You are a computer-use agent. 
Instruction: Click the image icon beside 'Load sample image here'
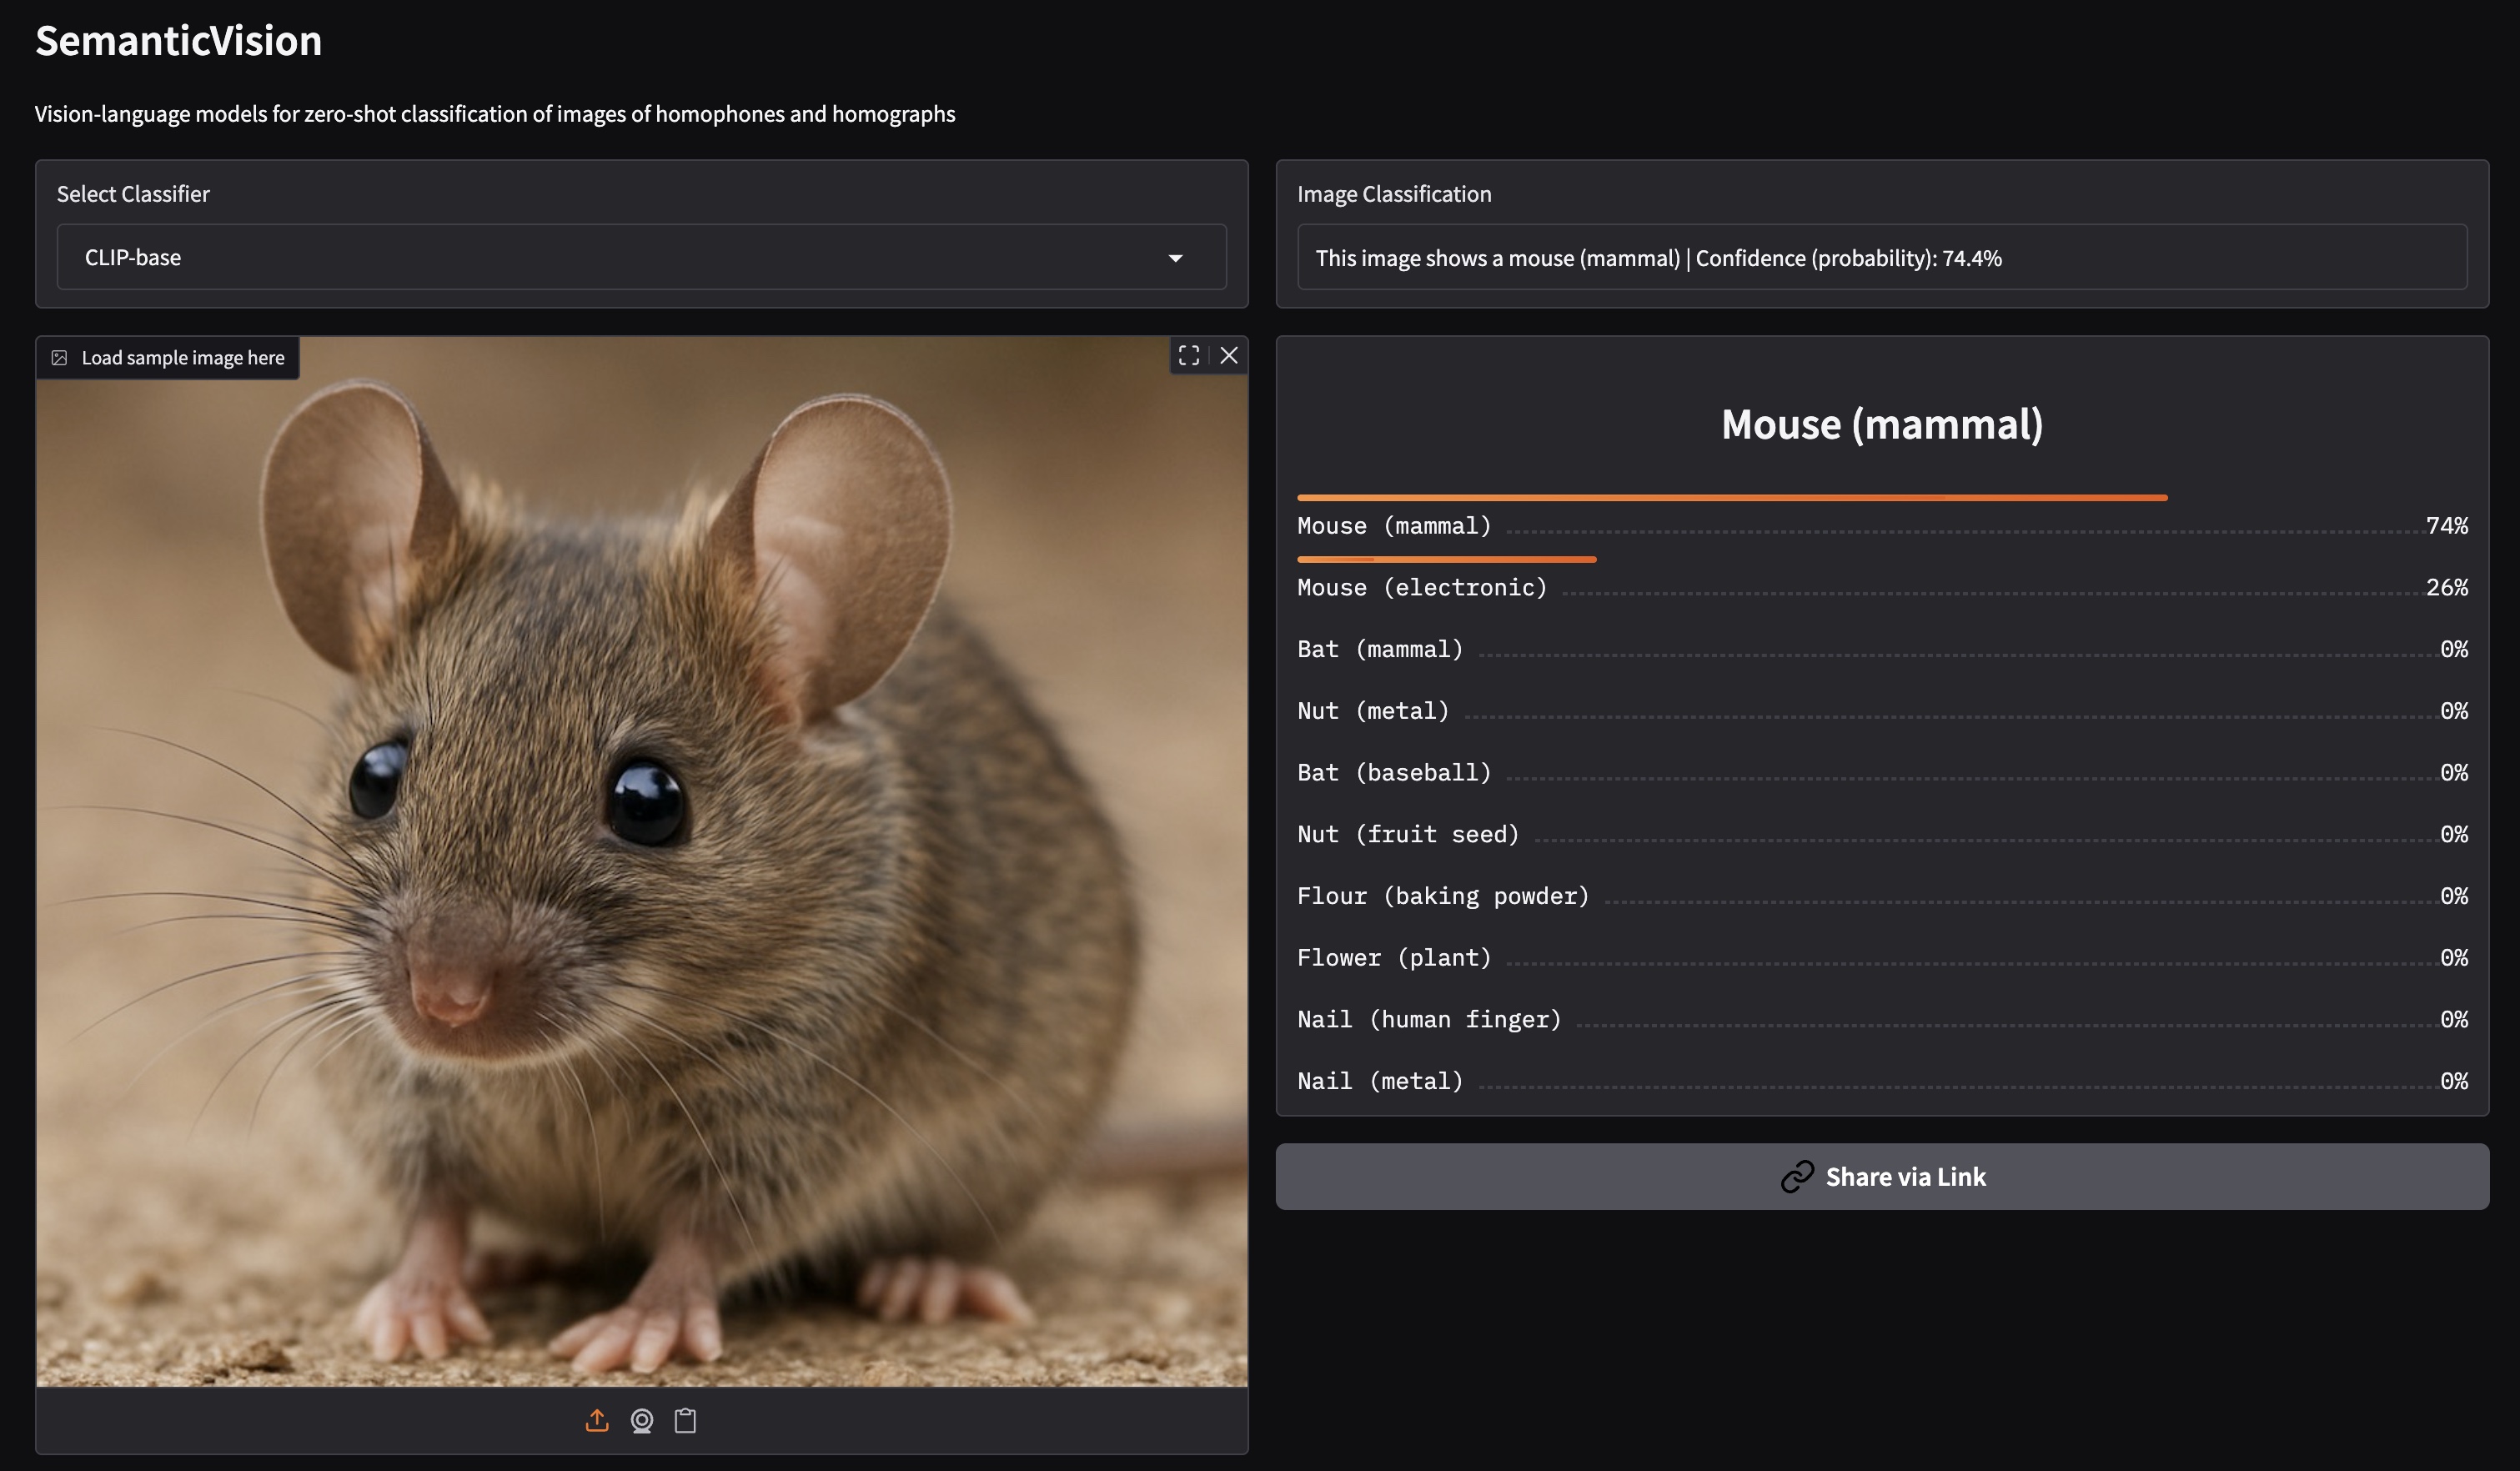pos(60,358)
